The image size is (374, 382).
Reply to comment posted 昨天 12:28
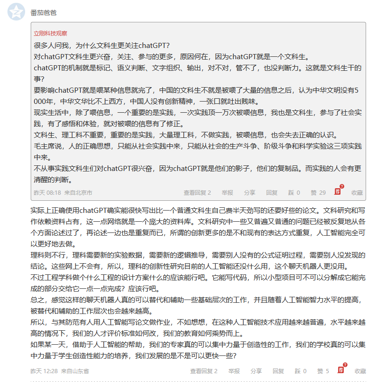coord(278,371)
